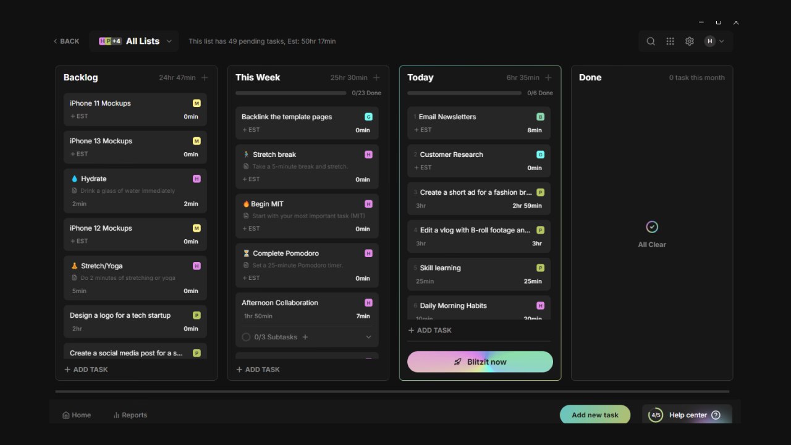
Task: Click plus icon in Today header
Action: point(548,77)
